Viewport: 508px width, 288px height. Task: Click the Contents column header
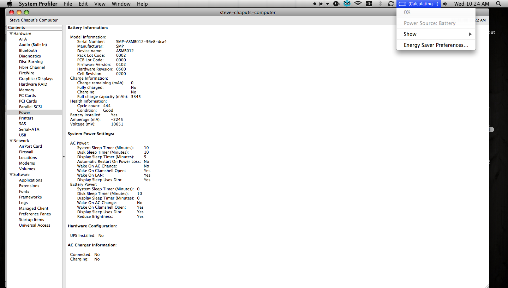click(x=34, y=27)
